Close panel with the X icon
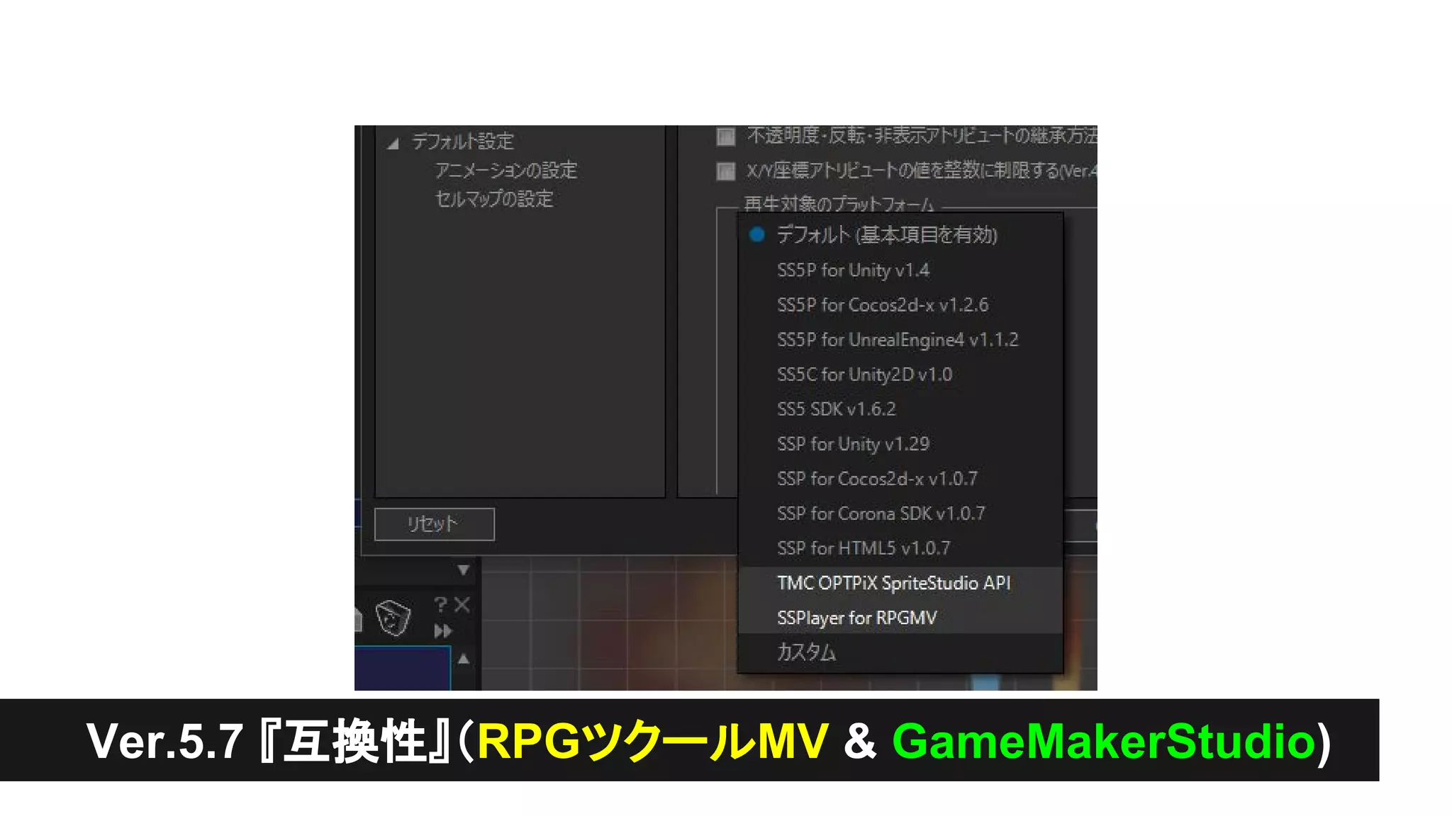Screen dimensions: 1452x816 pyautogui.click(x=462, y=604)
